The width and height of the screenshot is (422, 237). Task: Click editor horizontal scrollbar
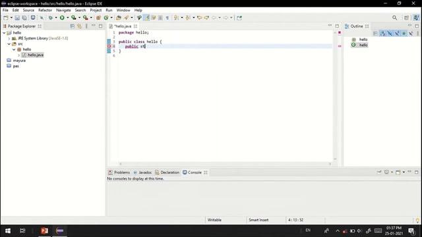pyautogui.click(x=225, y=164)
